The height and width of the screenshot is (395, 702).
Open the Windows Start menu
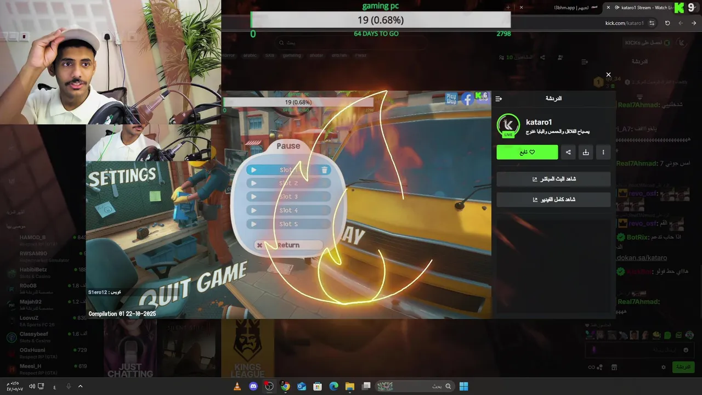point(463,386)
